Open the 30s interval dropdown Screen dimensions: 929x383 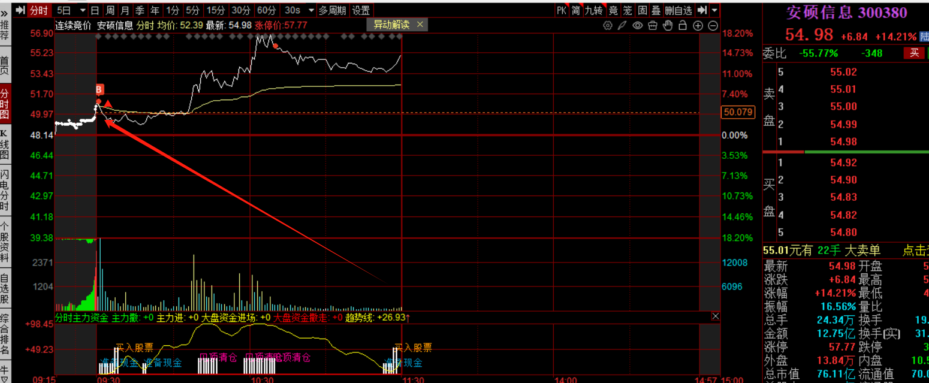pos(310,10)
